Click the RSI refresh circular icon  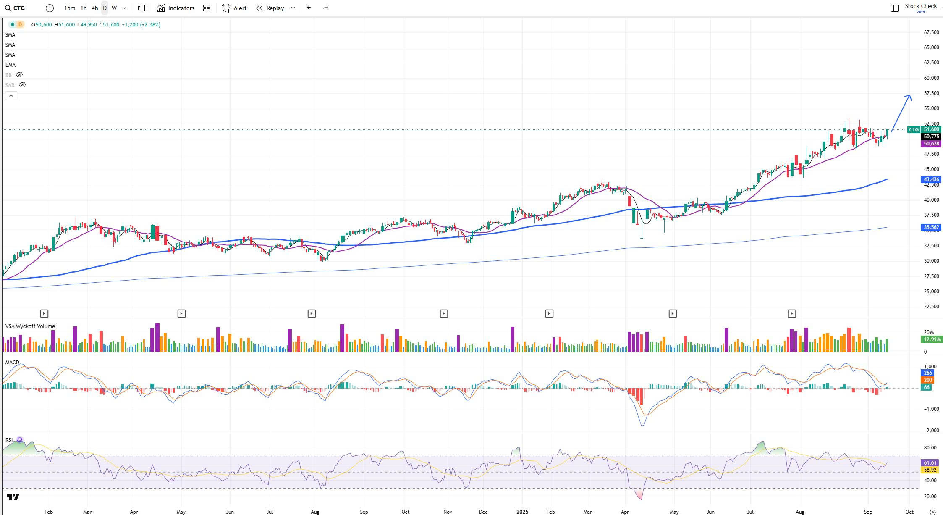(x=19, y=440)
